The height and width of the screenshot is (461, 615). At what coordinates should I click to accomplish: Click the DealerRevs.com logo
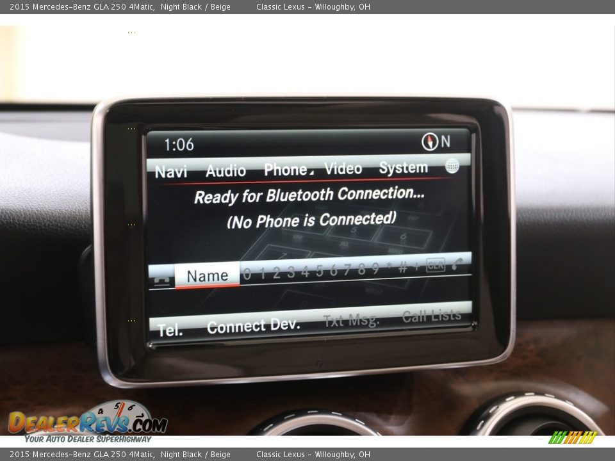(88, 423)
